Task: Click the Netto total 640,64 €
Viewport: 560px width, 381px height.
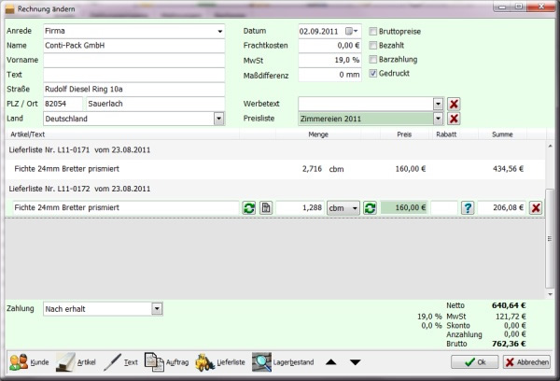Action: 509,305
